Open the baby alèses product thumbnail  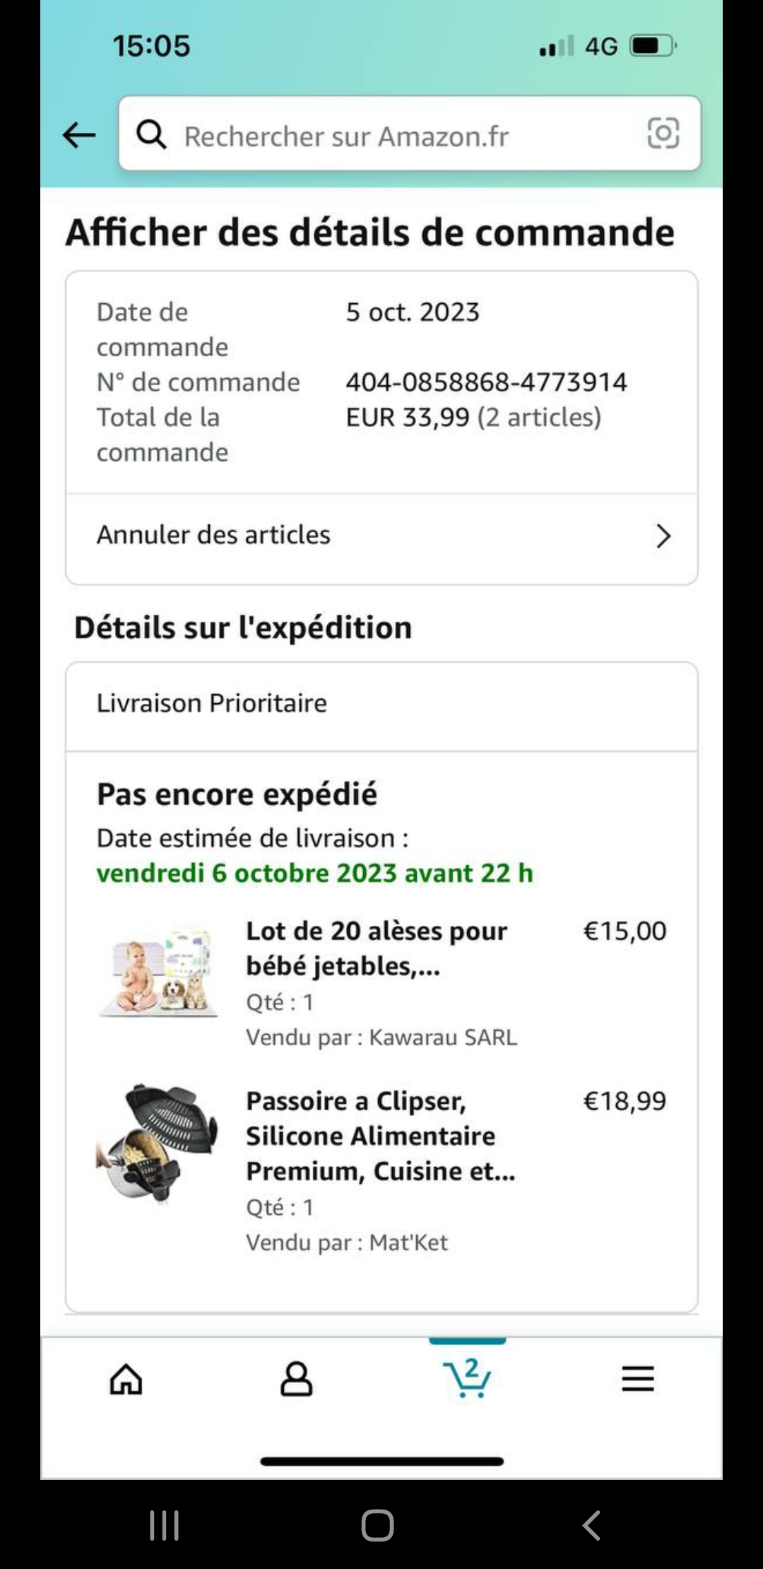coord(158,974)
